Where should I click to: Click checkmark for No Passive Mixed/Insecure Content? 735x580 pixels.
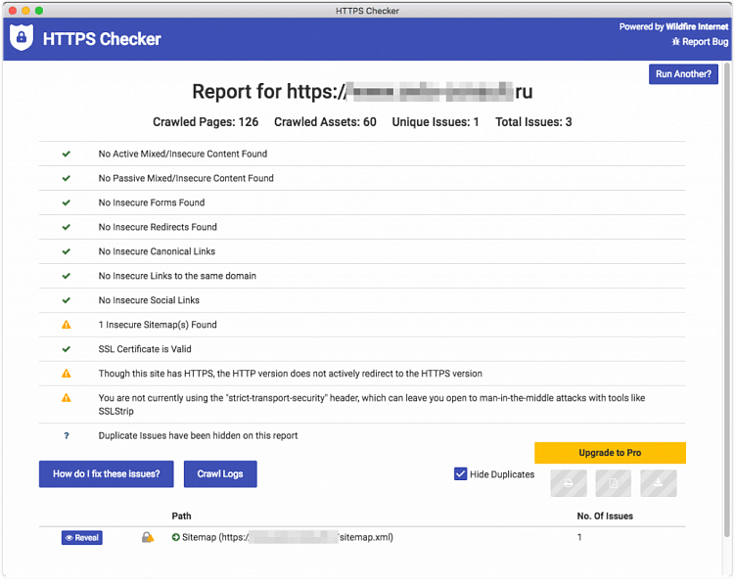pyautogui.click(x=67, y=178)
